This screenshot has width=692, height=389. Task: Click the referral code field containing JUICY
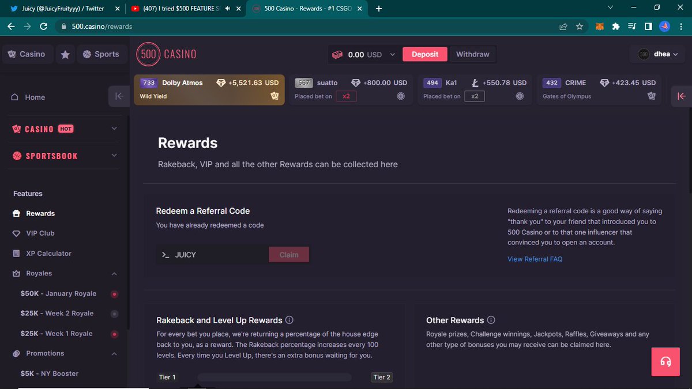coord(212,255)
